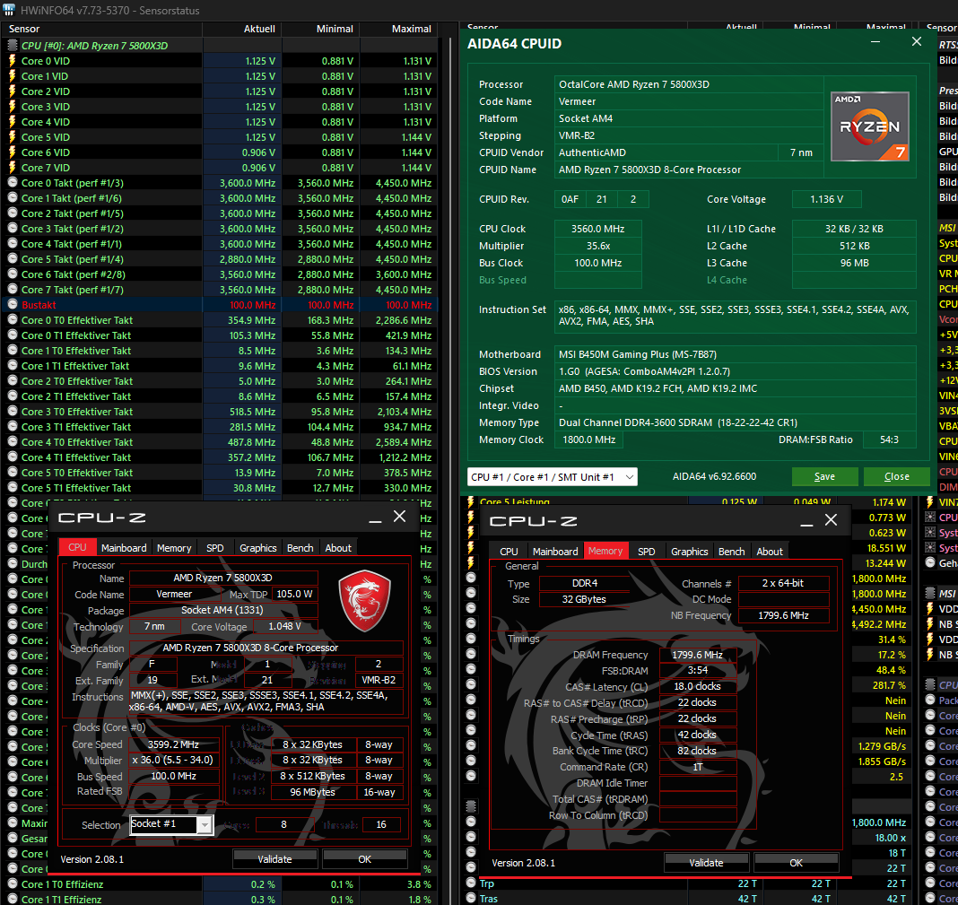Click the icon beside Trp sensor row
958x905 pixels.
(471, 883)
